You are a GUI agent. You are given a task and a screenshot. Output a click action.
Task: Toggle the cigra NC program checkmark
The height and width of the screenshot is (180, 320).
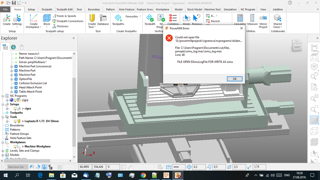(x=12, y=100)
